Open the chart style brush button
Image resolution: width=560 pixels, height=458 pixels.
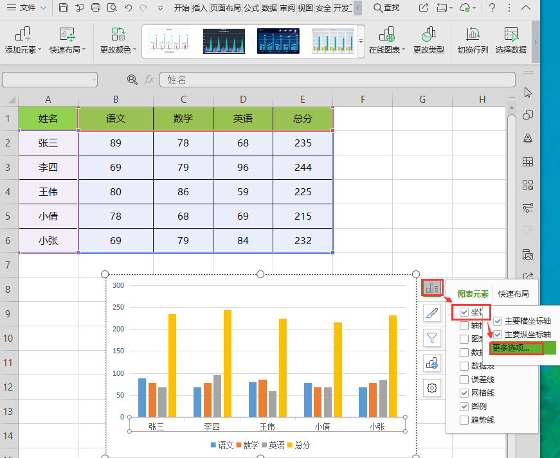pos(433,313)
